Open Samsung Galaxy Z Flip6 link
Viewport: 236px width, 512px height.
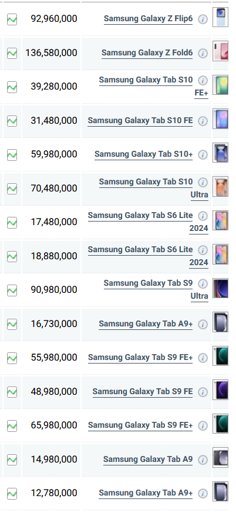coord(148,19)
